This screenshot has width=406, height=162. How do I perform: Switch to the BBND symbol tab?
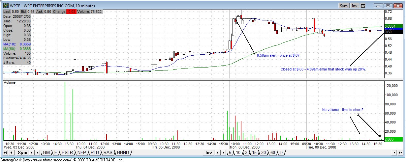point(123,153)
